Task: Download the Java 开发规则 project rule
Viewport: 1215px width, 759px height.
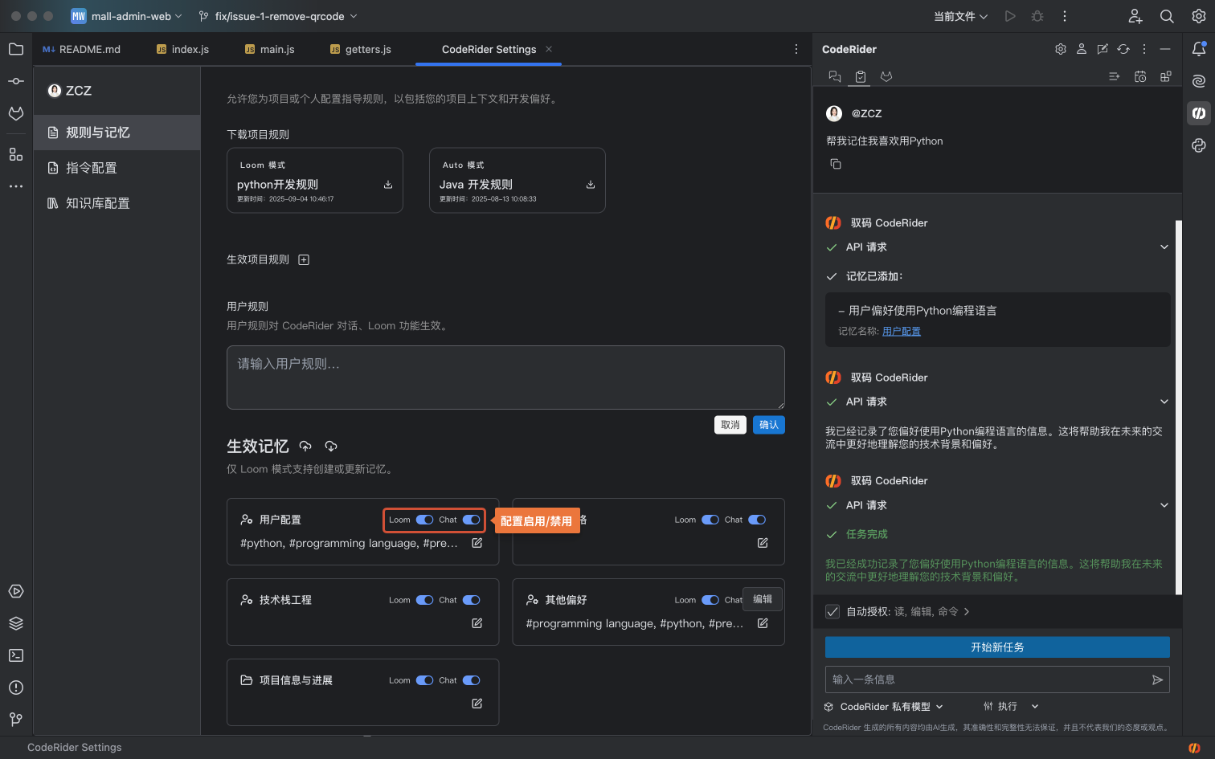Action: click(x=591, y=185)
